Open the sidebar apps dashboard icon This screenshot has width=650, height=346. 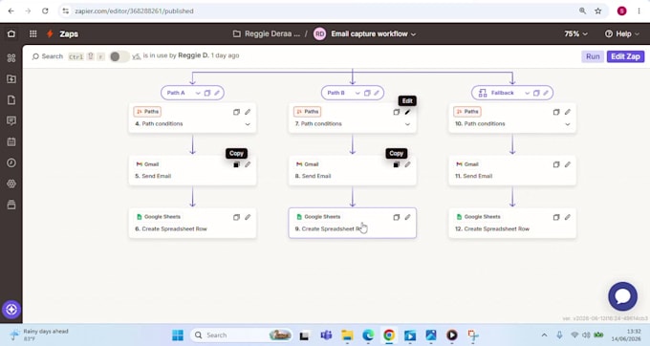(x=11, y=58)
